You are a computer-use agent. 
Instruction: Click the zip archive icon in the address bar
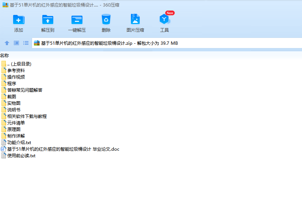tap(36, 43)
